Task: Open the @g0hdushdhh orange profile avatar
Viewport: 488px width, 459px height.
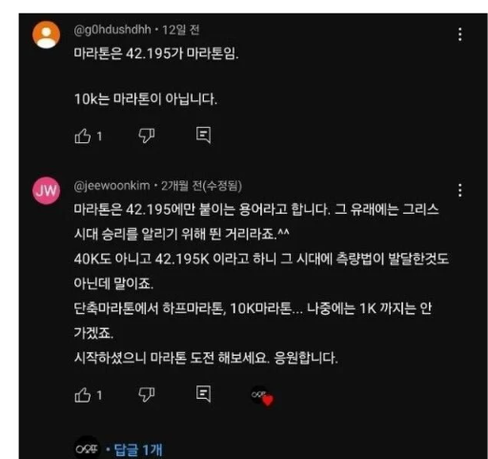Action: click(x=46, y=34)
